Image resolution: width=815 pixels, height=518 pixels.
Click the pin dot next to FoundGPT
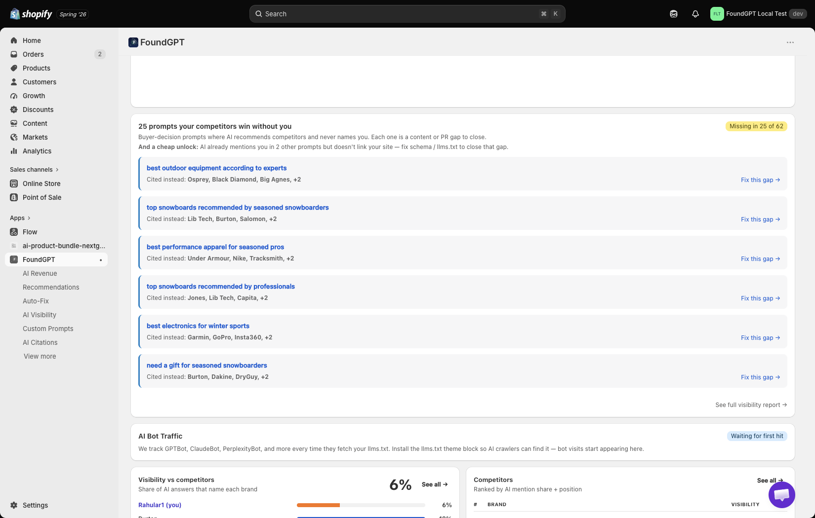(101, 260)
